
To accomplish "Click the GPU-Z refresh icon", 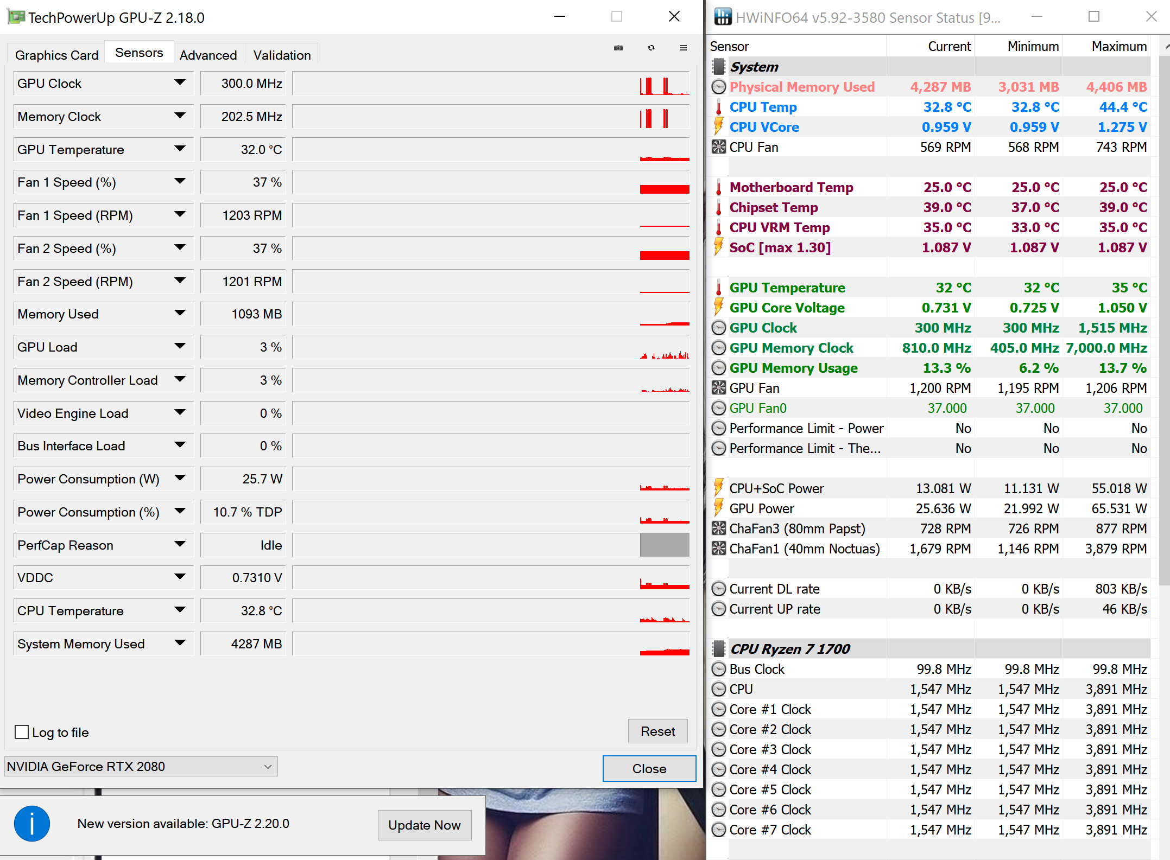I will point(651,48).
